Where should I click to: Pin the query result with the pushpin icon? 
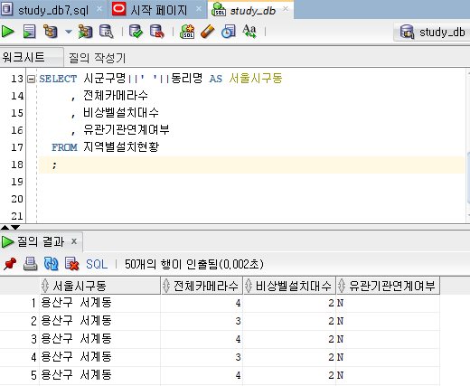[x=10, y=264]
